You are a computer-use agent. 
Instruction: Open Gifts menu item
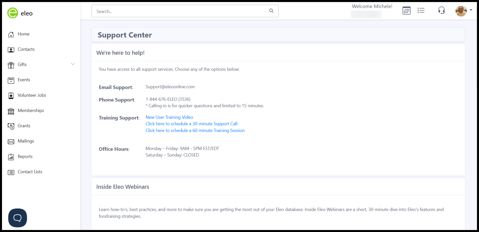click(22, 64)
